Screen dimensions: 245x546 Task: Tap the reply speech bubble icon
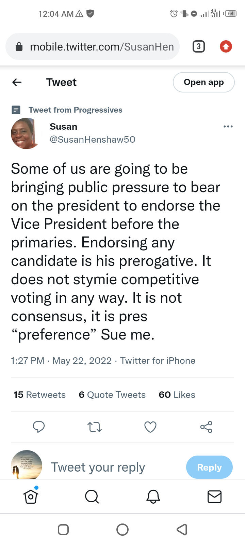point(39,427)
